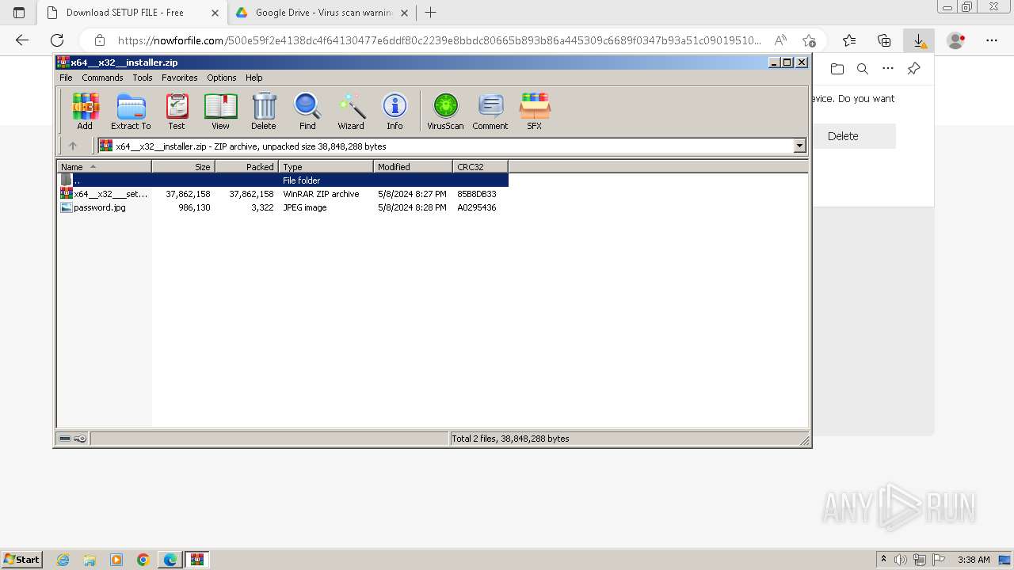Open Edge Settings and more menu
This screenshot has width=1014, height=570.
pos(992,40)
